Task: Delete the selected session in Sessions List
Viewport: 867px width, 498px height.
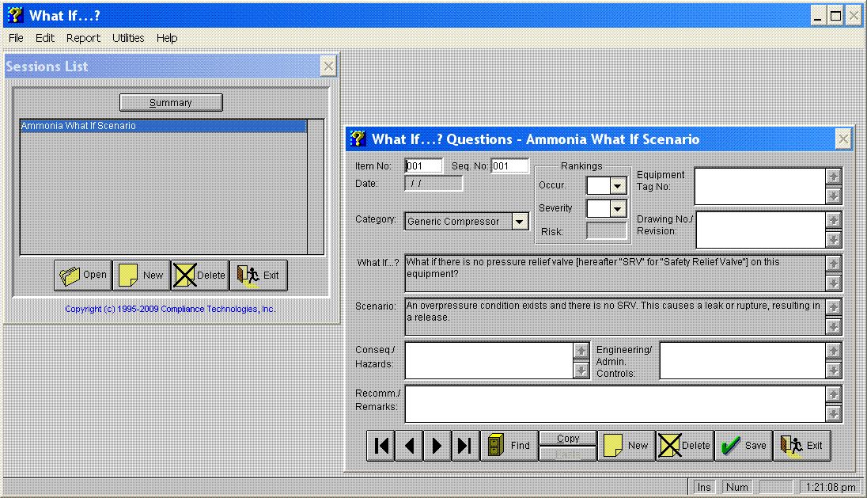Action: pos(200,275)
